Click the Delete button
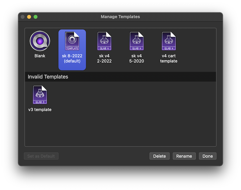This screenshot has width=241, height=190. pyautogui.click(x=160, y=156)
